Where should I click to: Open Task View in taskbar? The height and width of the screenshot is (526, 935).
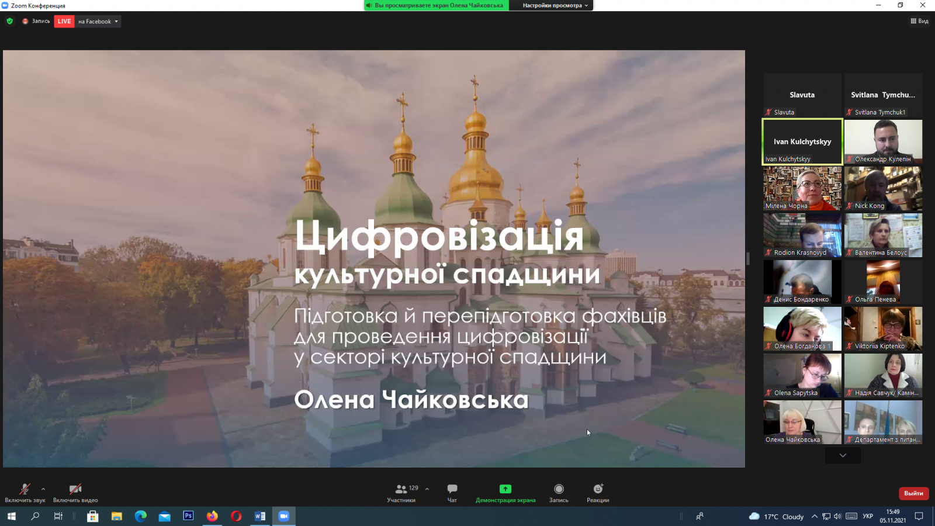[58, 516]
